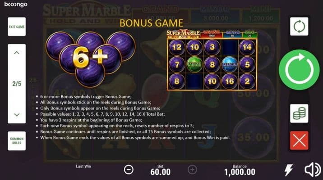Click the Exit Game button
323x180 pixels.
pos(17,27)
